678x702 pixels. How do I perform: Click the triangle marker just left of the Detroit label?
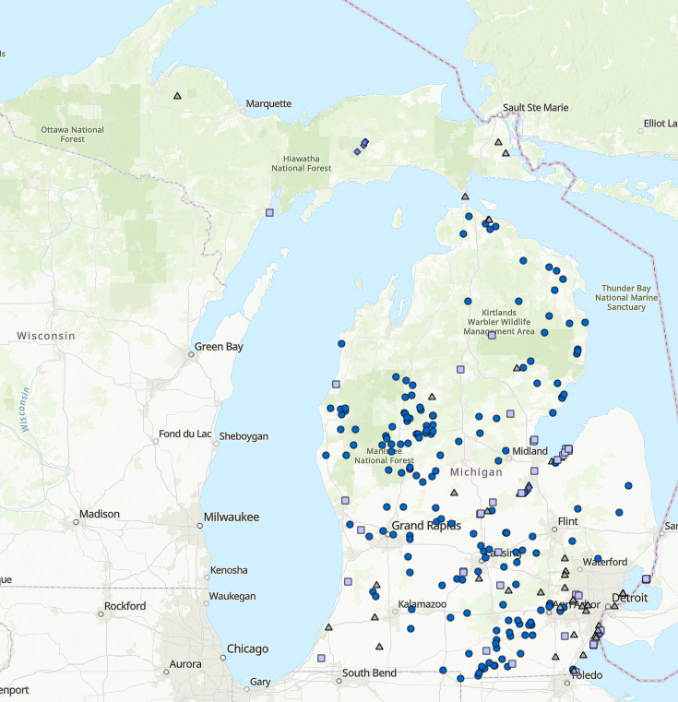615,606
